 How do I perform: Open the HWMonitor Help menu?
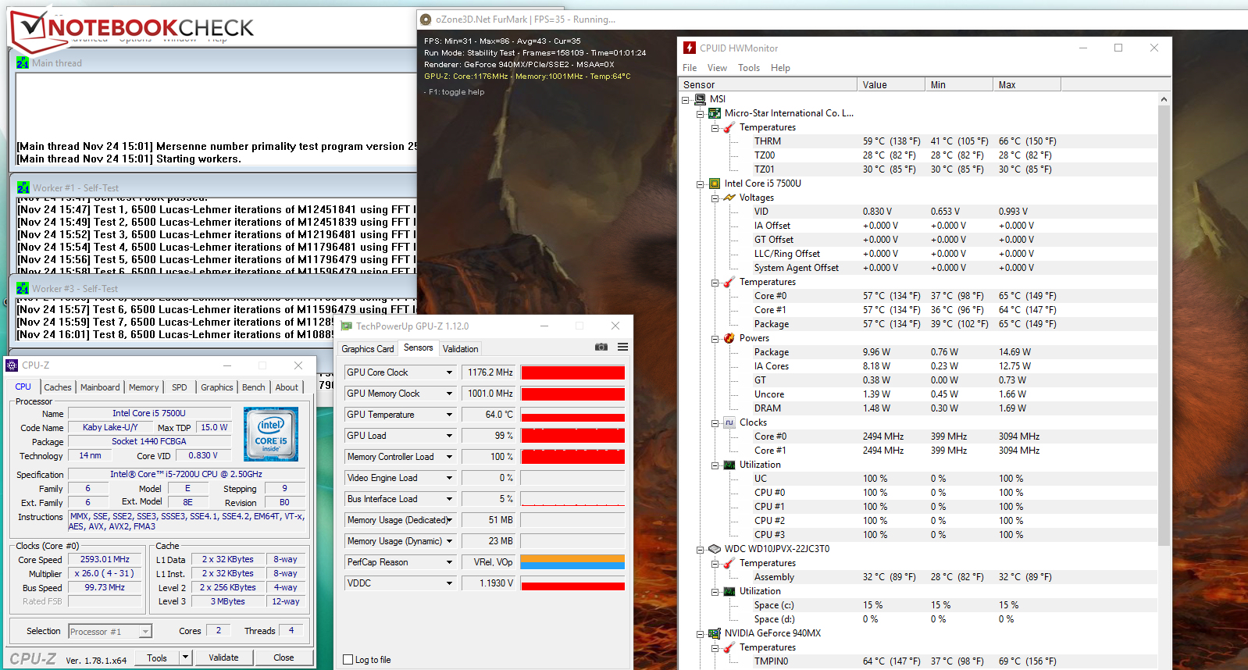[x=780, y=68]
